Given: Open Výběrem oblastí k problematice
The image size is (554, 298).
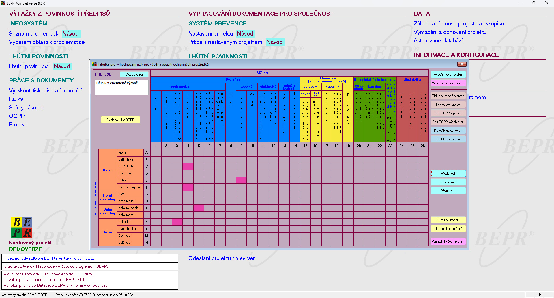Looking at the screenshot, I should [47, 42].
